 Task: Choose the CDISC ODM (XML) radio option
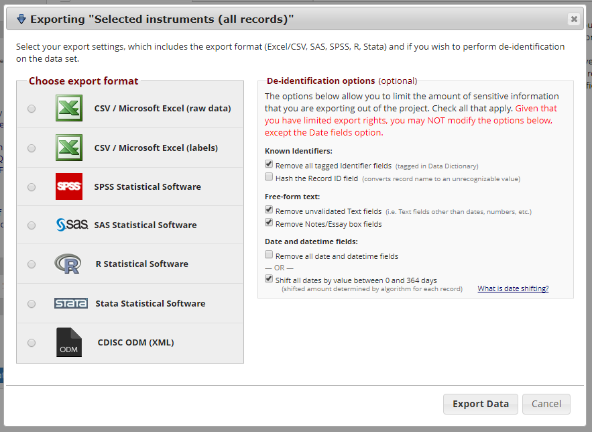point(32,343)
